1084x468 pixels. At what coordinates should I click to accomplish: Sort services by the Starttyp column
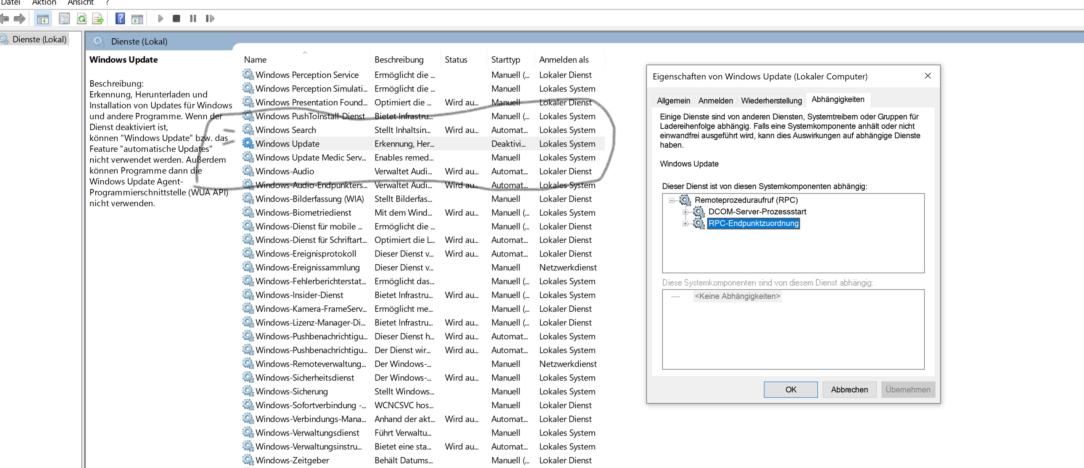pyautogui.click(x=505, y=60)
